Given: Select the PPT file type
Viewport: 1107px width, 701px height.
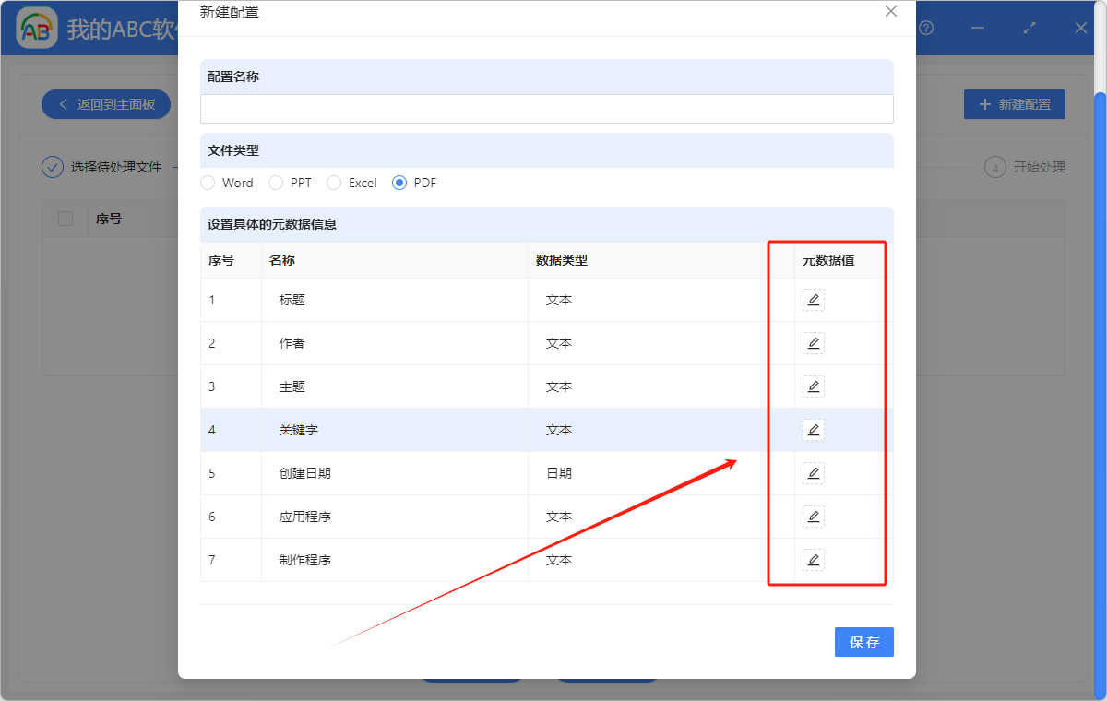Looking at the screenshot, I should click(276, 183).
